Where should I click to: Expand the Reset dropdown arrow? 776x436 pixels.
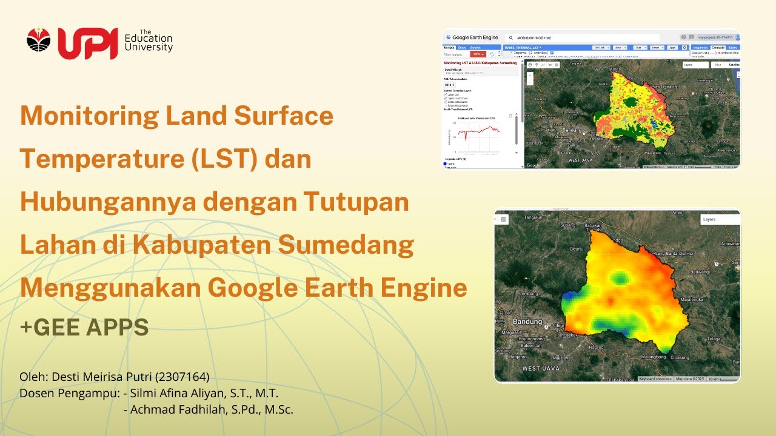pos(663,48)
